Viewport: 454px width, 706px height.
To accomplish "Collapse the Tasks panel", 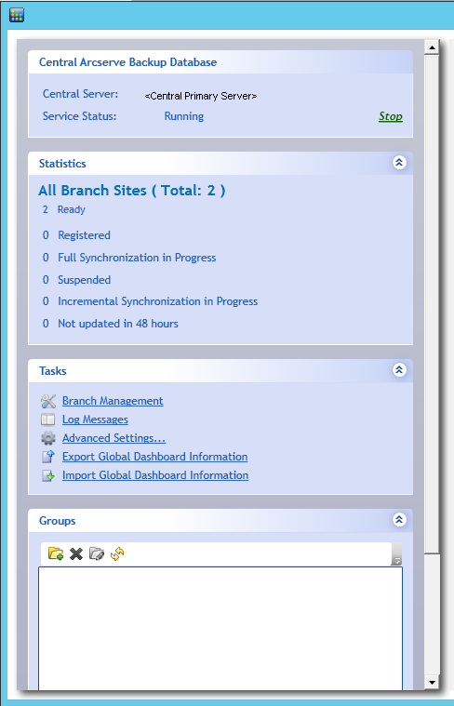I will [399, 370].
